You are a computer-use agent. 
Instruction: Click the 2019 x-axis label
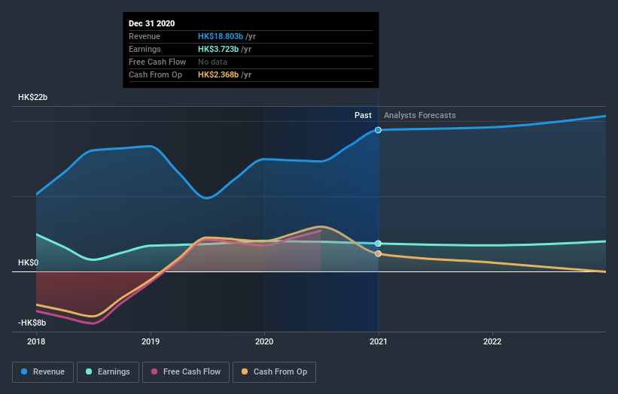pos(151,341)
